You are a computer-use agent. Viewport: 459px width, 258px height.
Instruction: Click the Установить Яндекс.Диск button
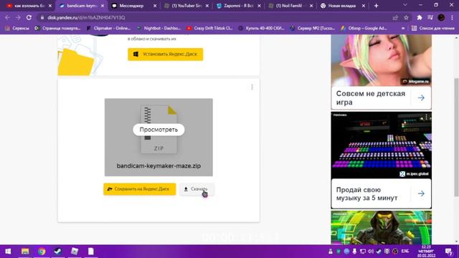click(x=166, y=54)
